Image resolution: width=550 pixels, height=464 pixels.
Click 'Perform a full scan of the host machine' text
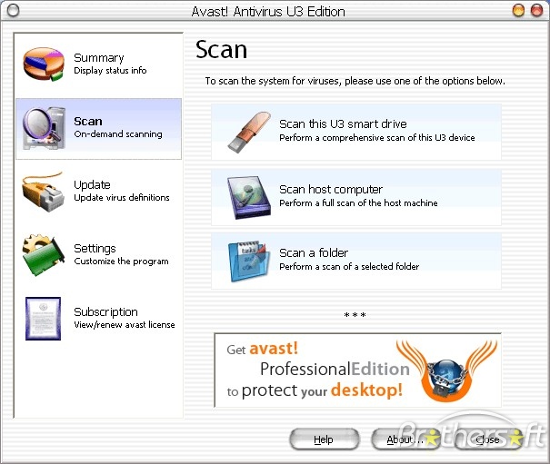[x=358, y=202]
